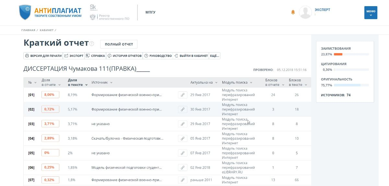Open Версия для печати
This screenshot has height=186, width=389.
pos(43,56)
